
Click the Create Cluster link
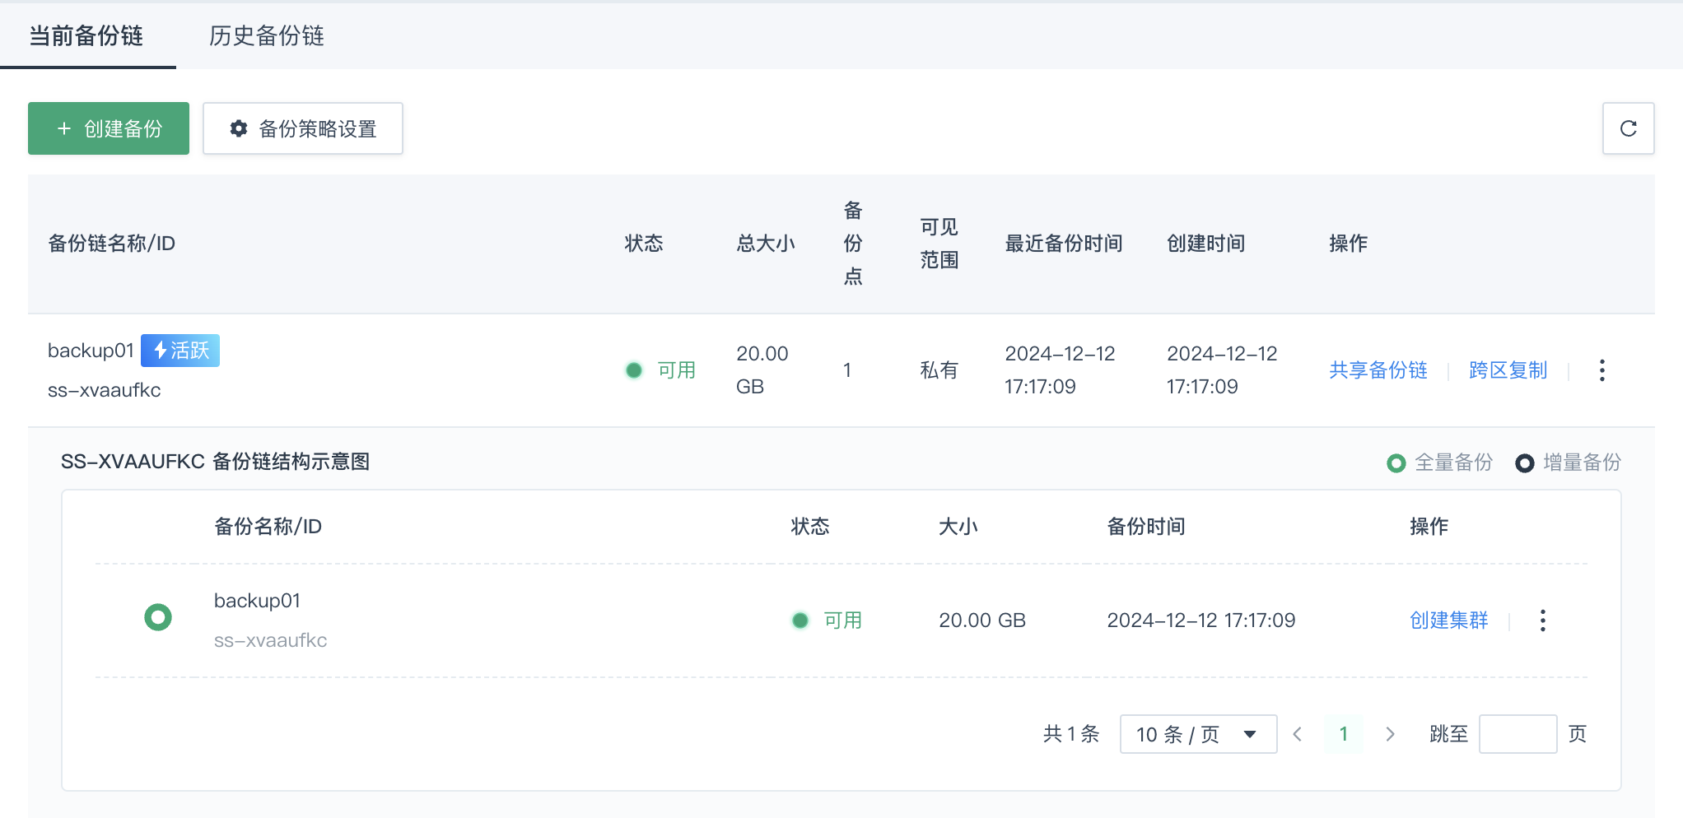[x=1448, y=620]
